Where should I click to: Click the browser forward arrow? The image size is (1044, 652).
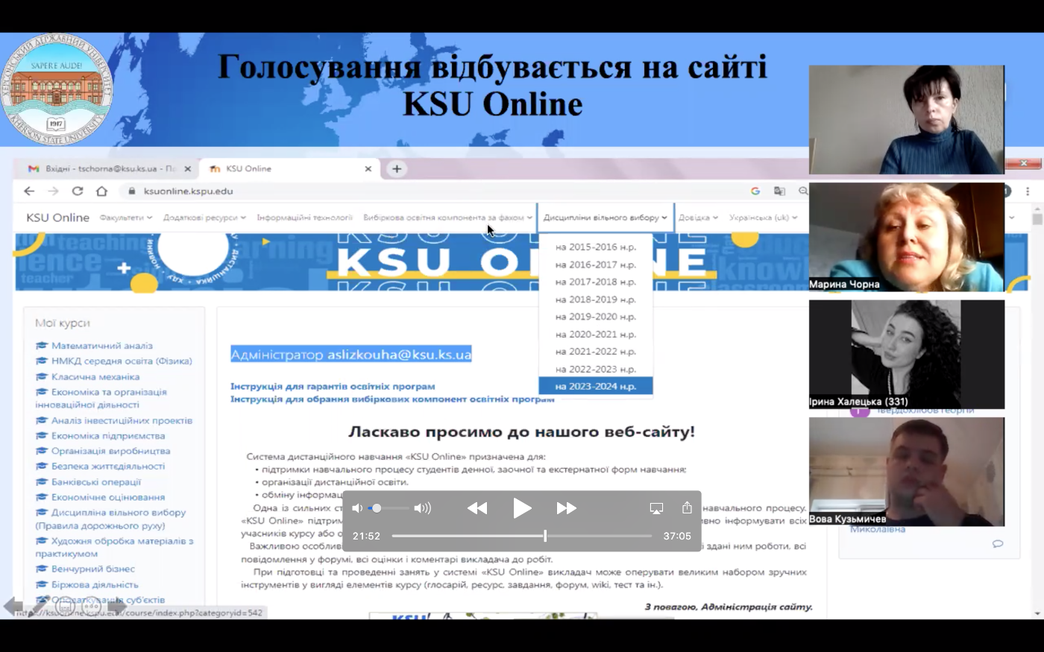point(53,191)
